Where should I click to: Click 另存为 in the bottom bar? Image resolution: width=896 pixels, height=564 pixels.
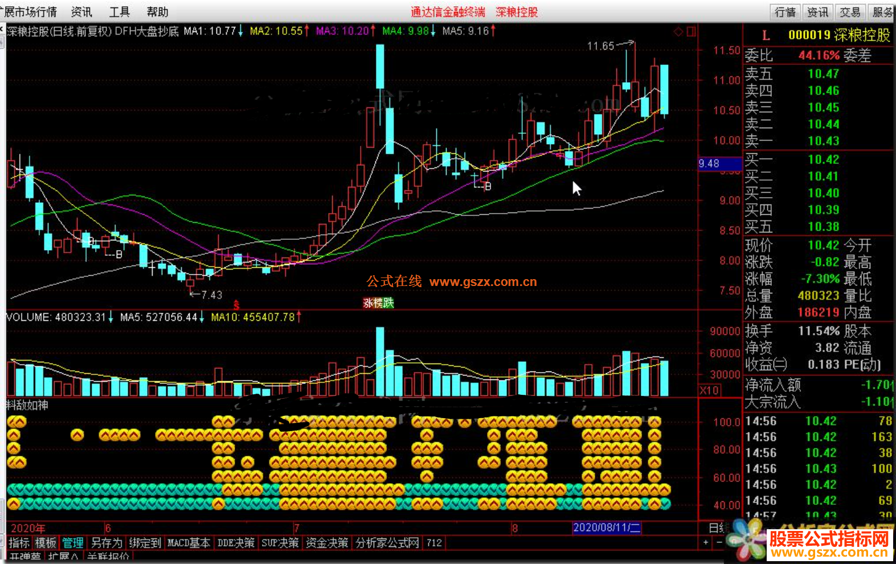pyautogui.click(x=107, y=543)
